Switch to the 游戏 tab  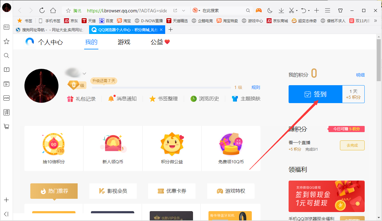click(x=123, y=42)
